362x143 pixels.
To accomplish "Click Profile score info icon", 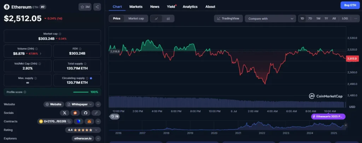I will [x=25, y=92].
